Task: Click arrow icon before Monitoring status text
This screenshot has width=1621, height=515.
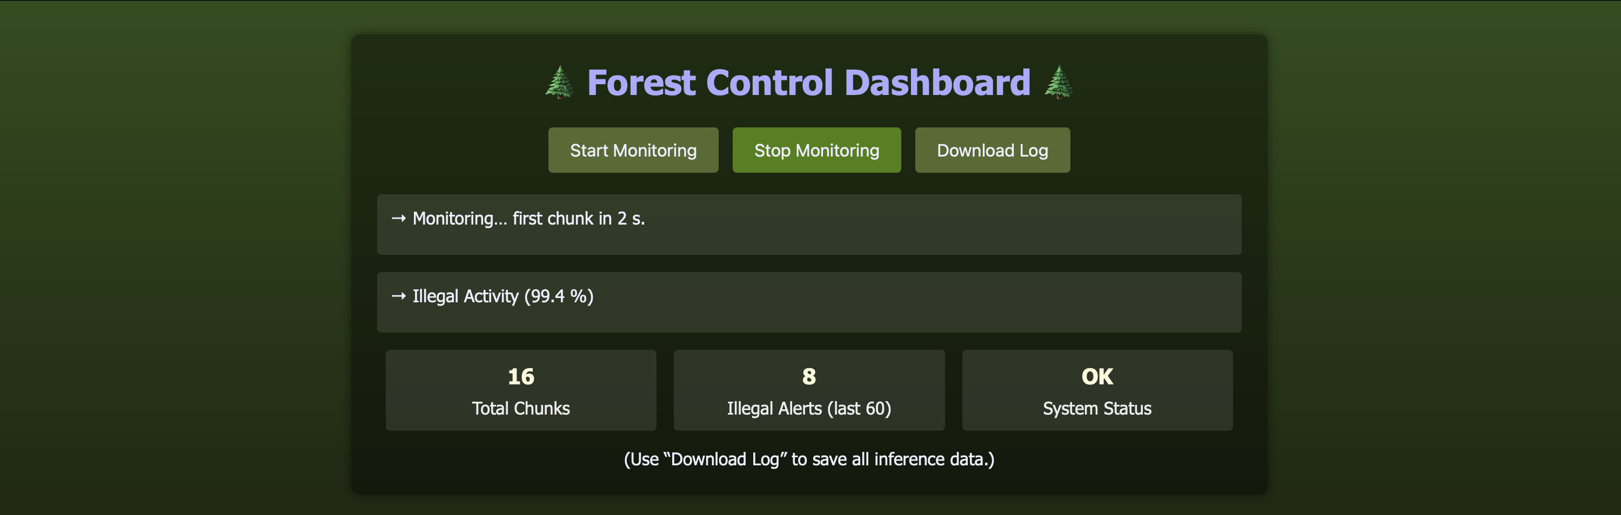Action: pyautogui.click(x=398, y=218)
